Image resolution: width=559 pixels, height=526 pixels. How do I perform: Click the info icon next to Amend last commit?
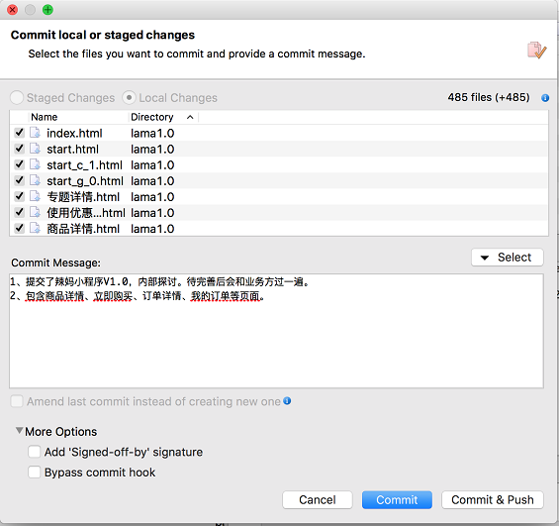pyautogui.click(x=287, y=401)
